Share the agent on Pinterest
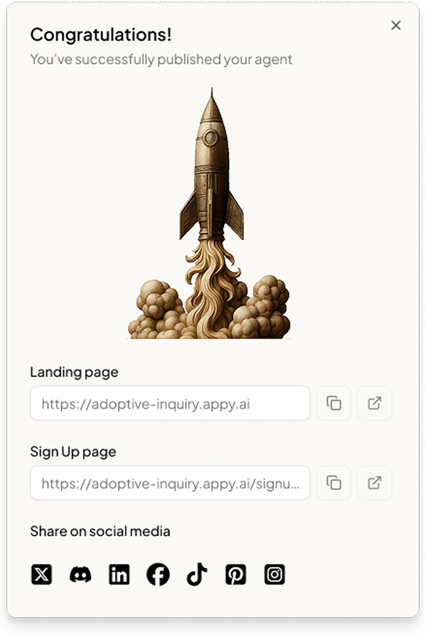The image size is (426, 639). click(x=235, y=575)
